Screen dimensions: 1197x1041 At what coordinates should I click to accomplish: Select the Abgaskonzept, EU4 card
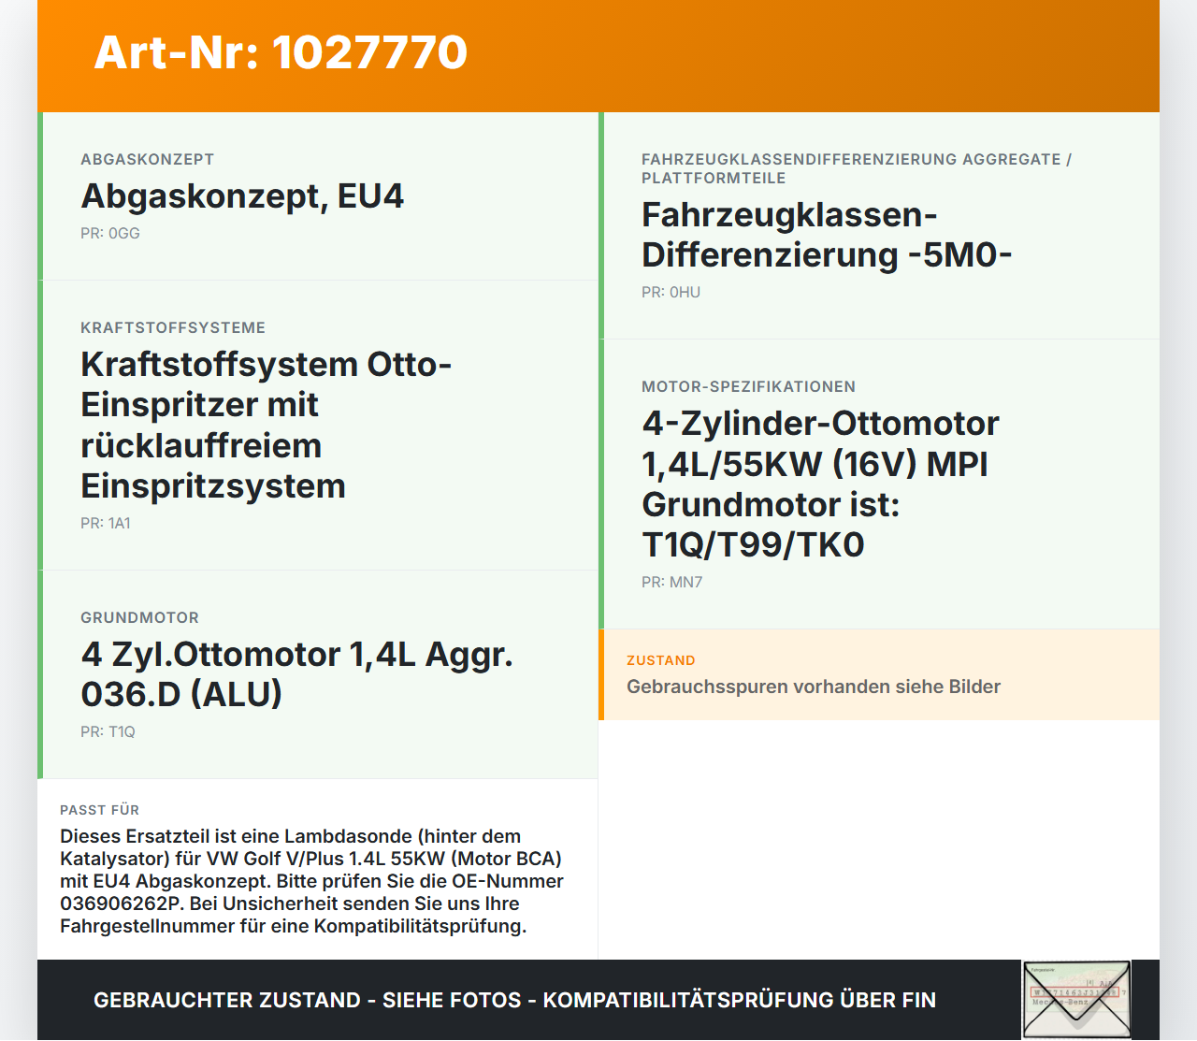click(x=318, y=196)
